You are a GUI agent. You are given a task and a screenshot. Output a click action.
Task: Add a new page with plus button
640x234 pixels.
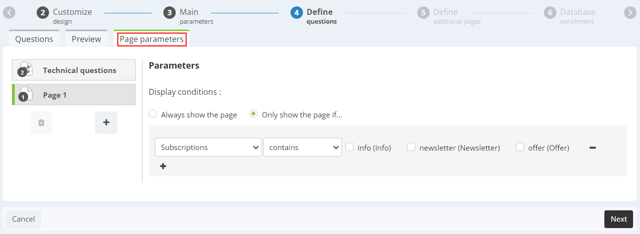(106, 122)
